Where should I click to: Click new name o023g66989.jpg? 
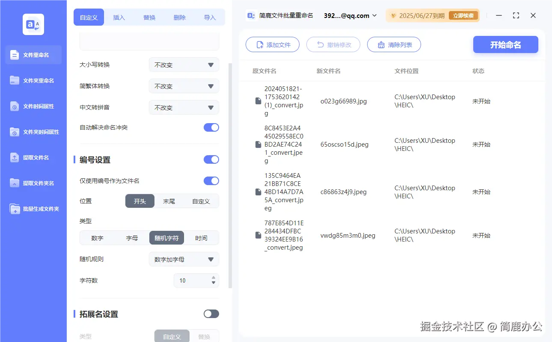coord(344,101)
